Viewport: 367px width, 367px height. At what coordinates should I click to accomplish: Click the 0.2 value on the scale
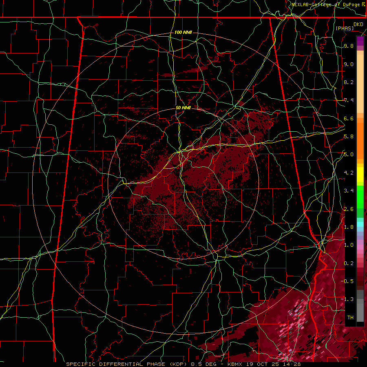click(349, 263)
